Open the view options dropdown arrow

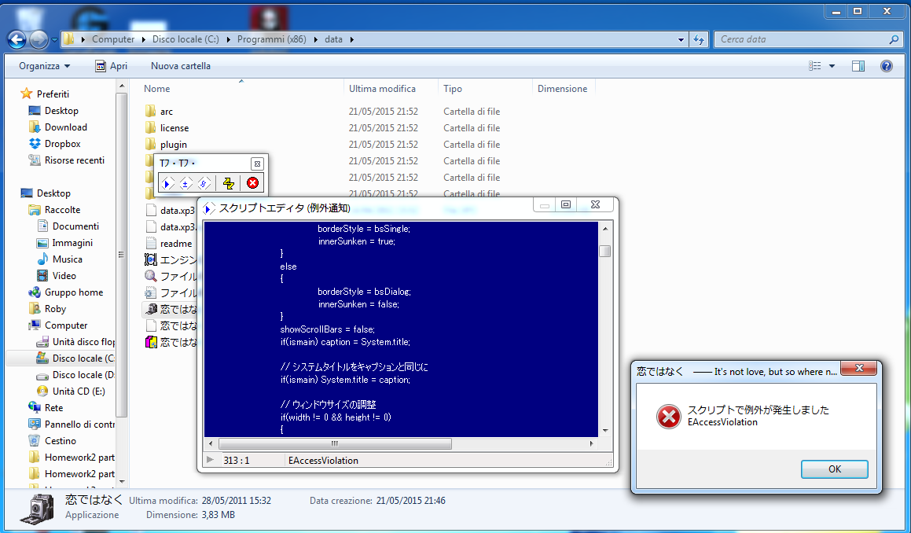tap(832, 66)
